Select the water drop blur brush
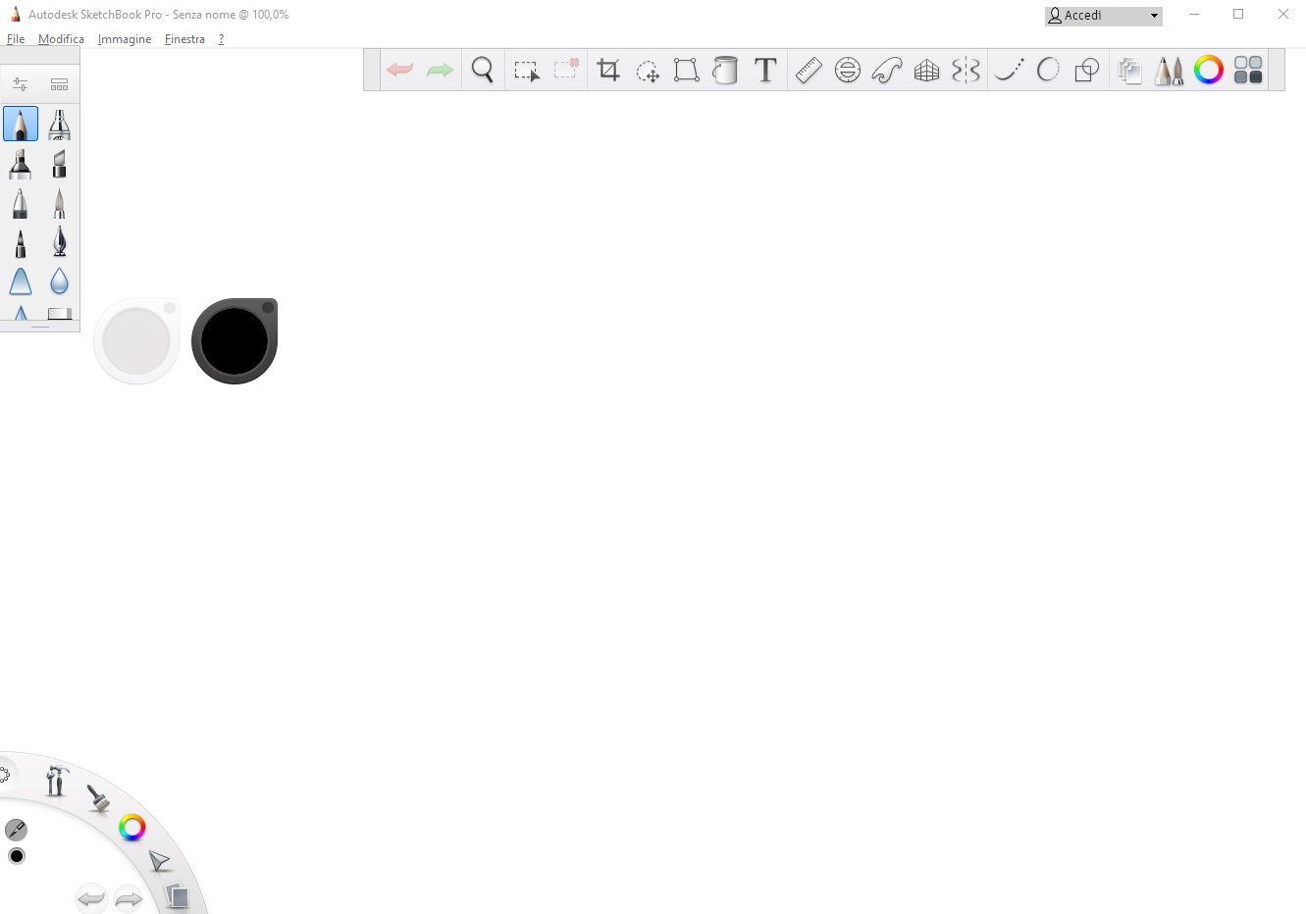 point(60,281)
